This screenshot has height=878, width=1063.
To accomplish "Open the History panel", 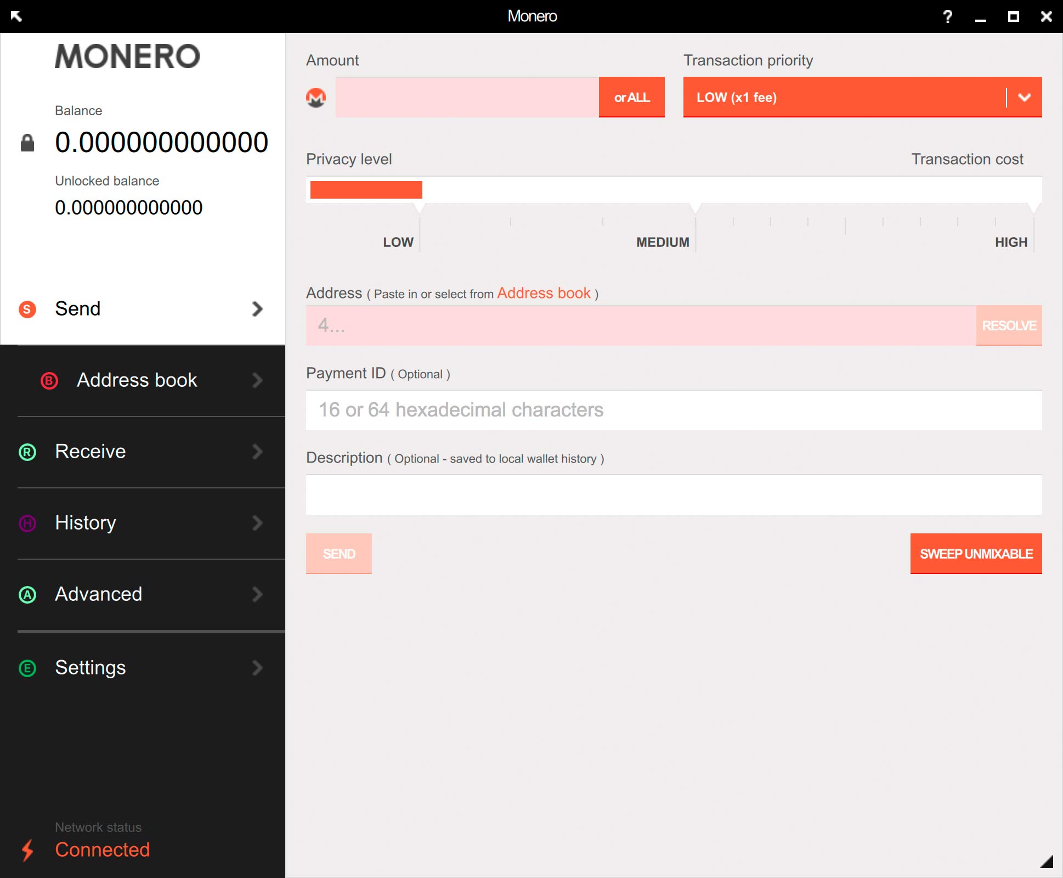I will (142, 523).
